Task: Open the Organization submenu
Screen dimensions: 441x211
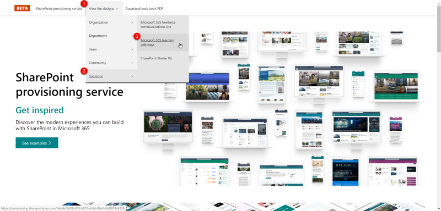Action: tap(111, 23)
